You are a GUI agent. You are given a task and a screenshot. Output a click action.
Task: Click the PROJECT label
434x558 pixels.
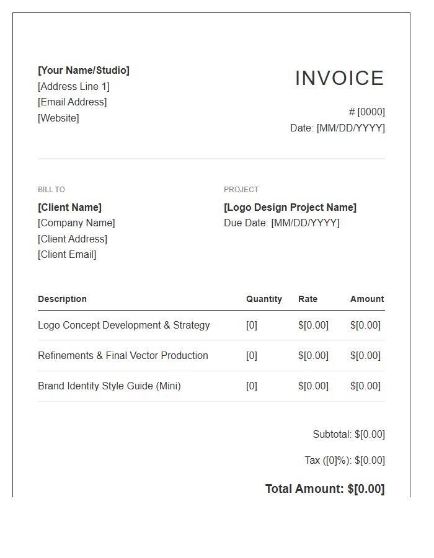click(241, 190)
